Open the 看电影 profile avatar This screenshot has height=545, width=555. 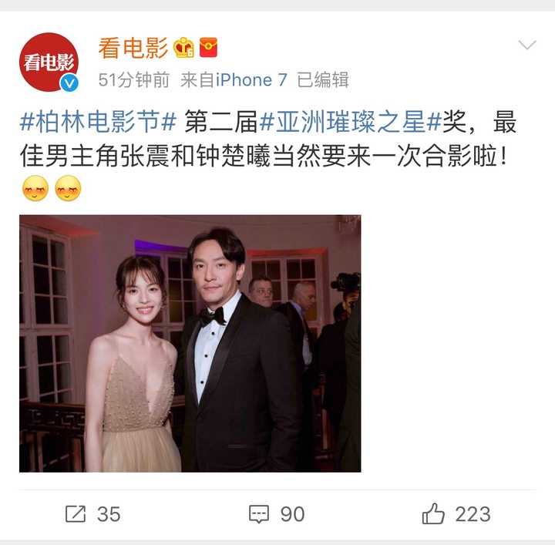pos(49,62)
